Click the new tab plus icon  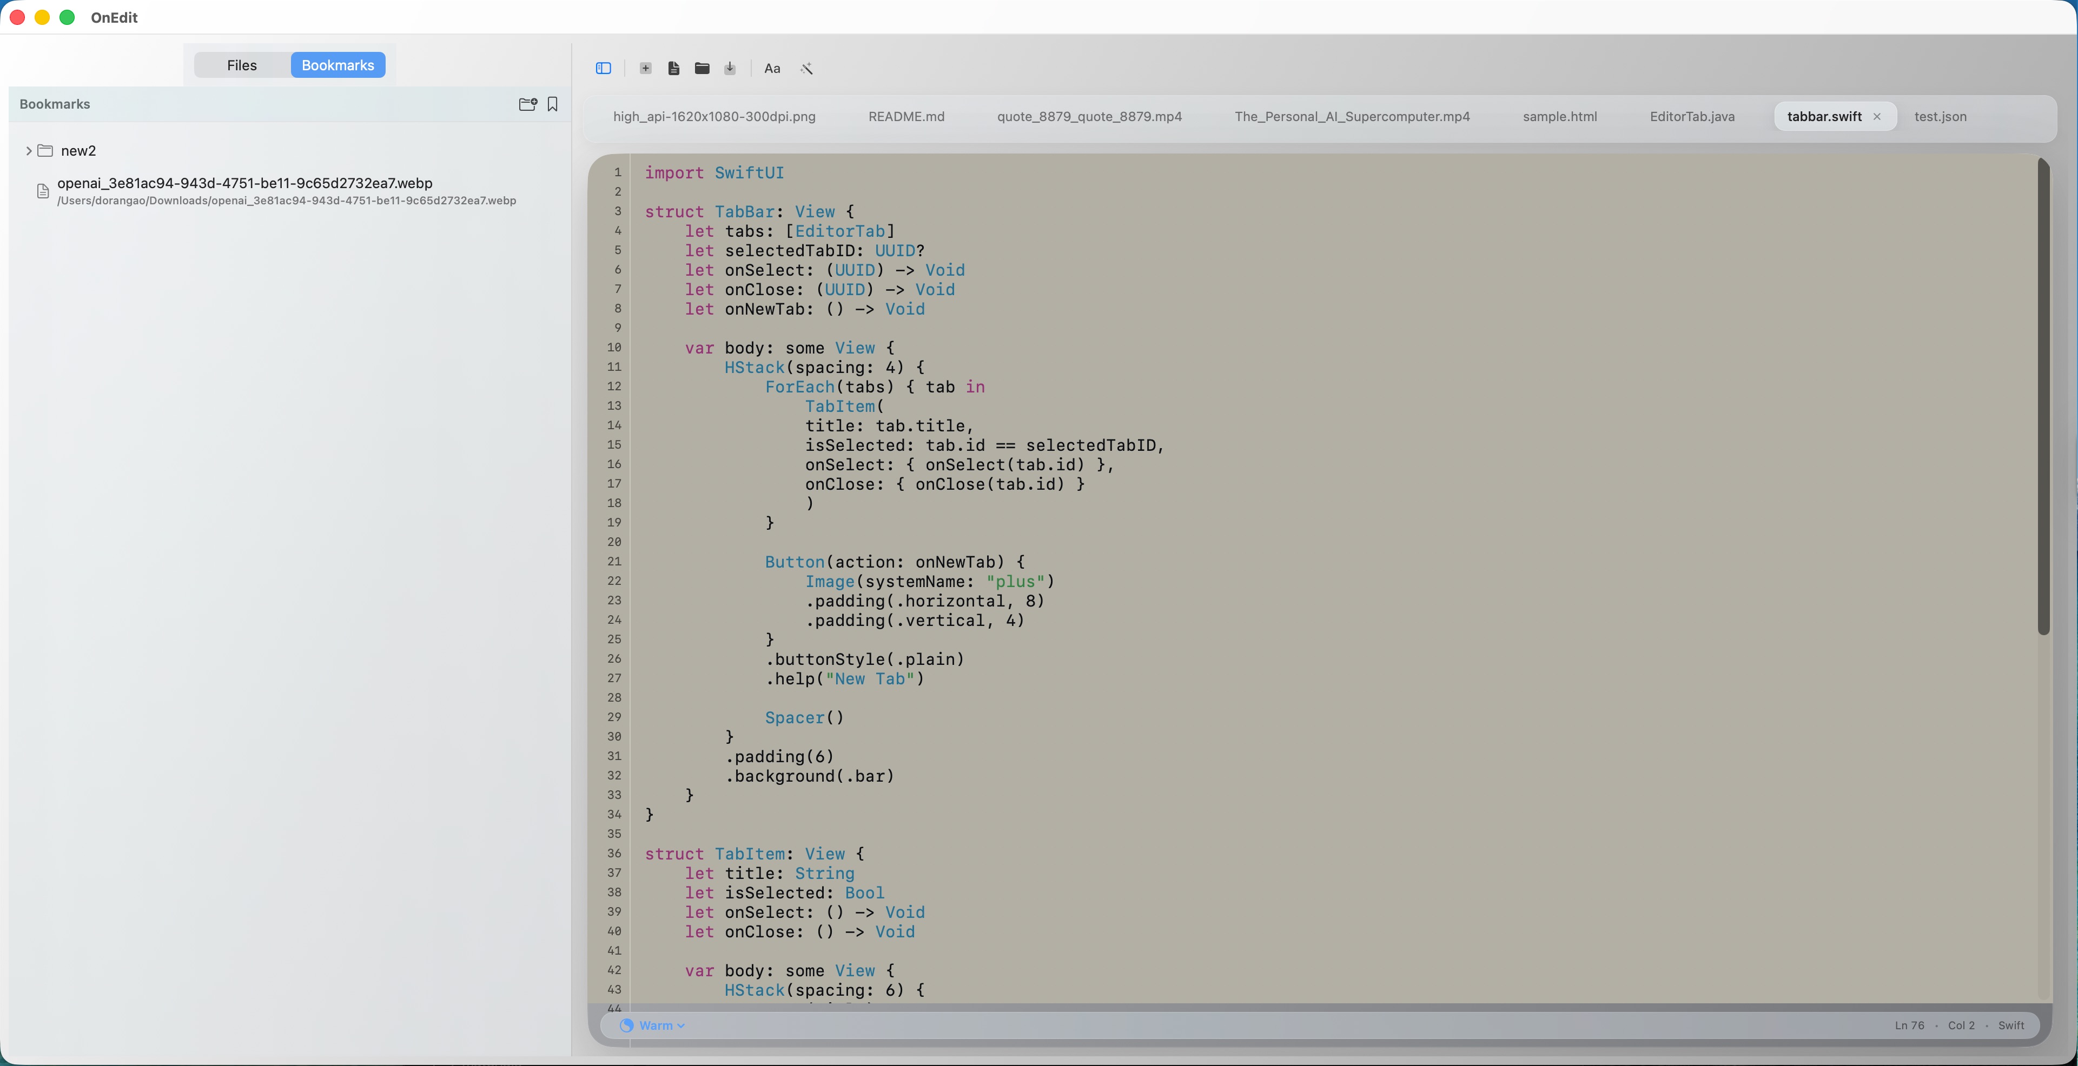(x=645, y=69)
